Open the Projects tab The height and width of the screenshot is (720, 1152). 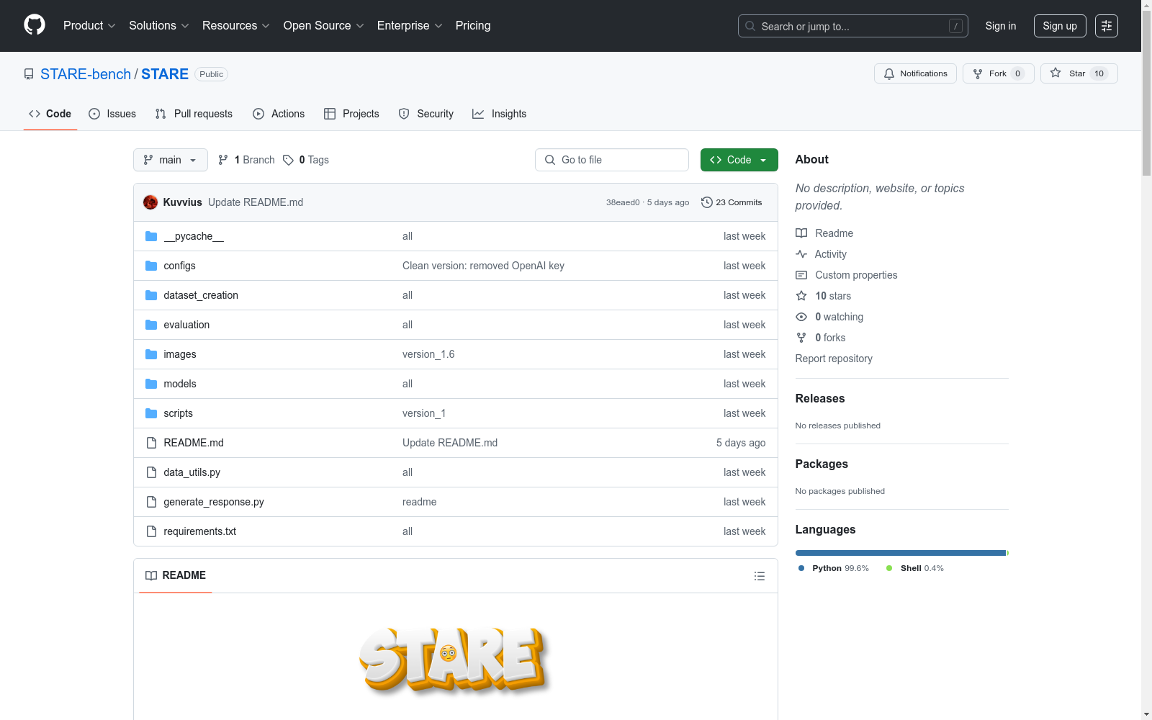tap(351, 114)
